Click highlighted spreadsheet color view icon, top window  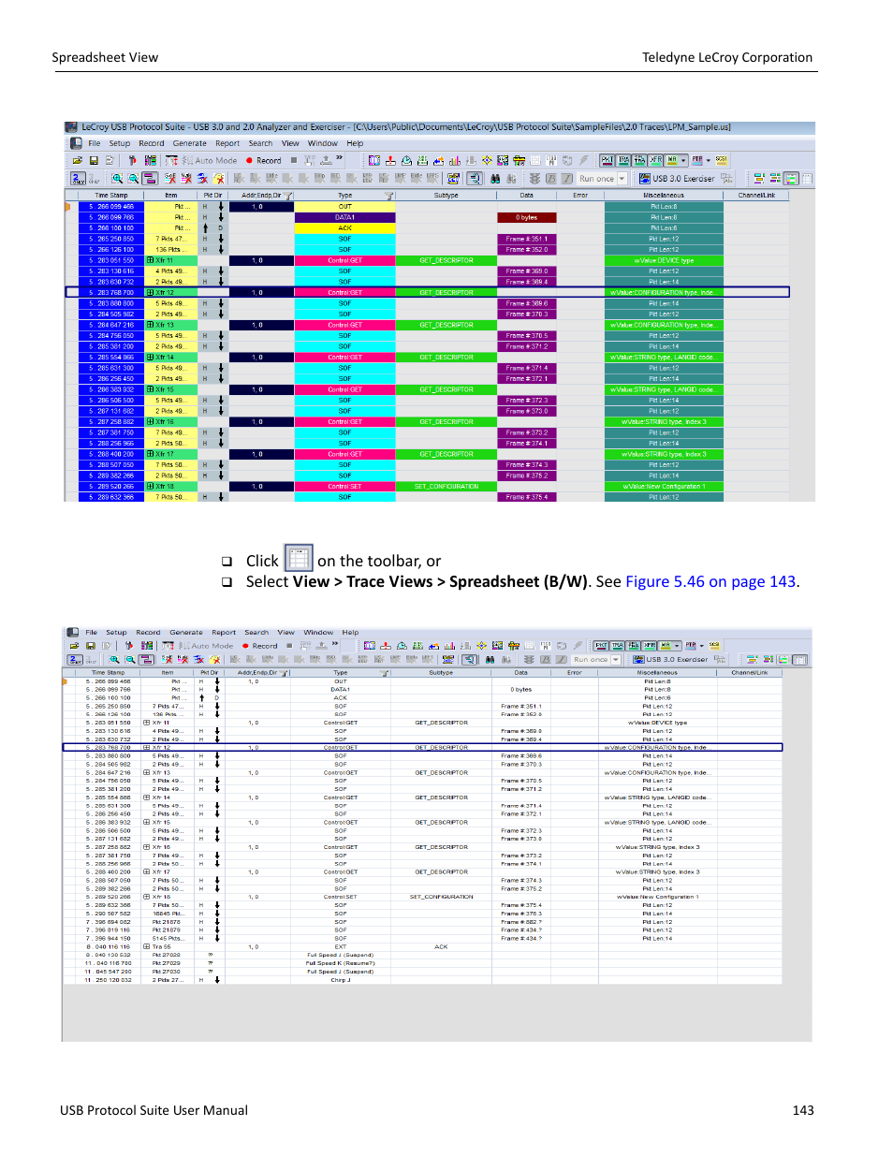pyautogui.click(x=791, y=178)
